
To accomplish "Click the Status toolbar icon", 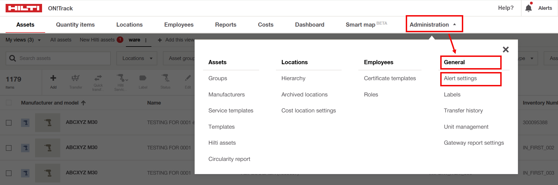I will point(165,78).
